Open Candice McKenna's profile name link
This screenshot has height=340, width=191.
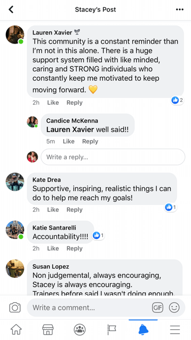coord(72,121)
